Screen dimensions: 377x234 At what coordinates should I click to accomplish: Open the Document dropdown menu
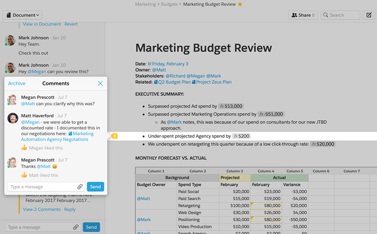(22, 15)
